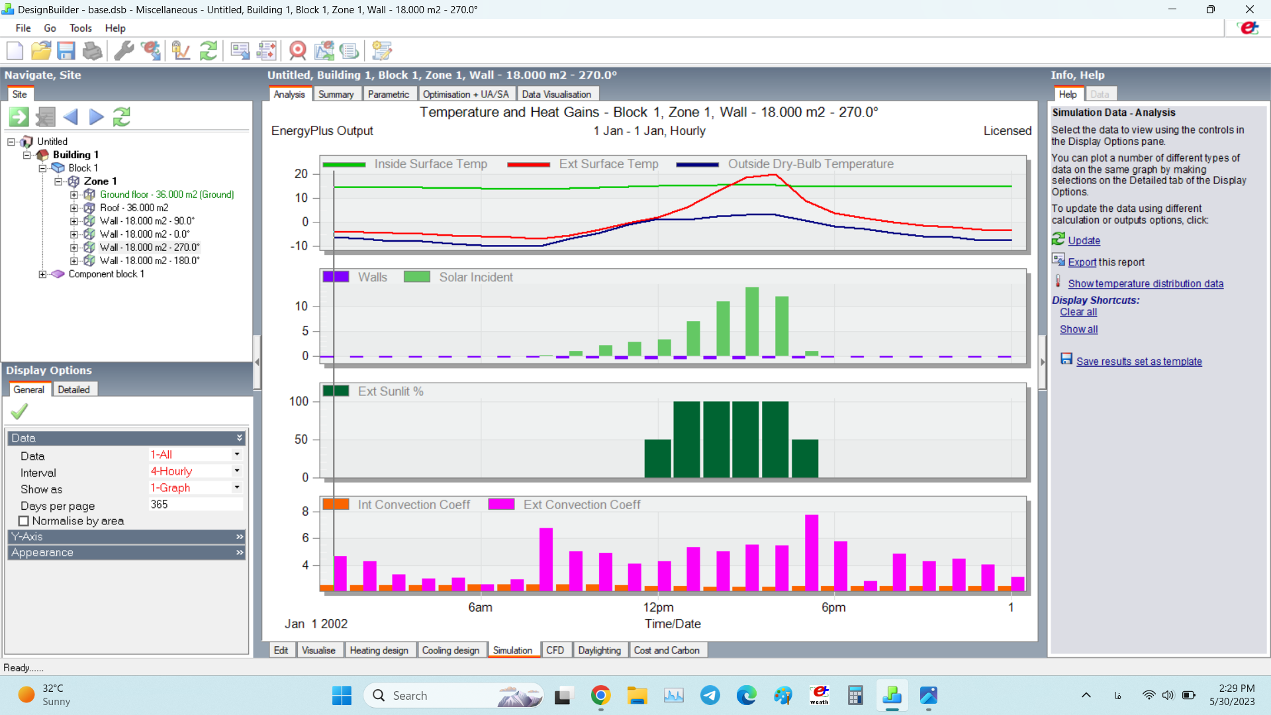
Task: Expand the Appearance section
Action: point(126,553)
